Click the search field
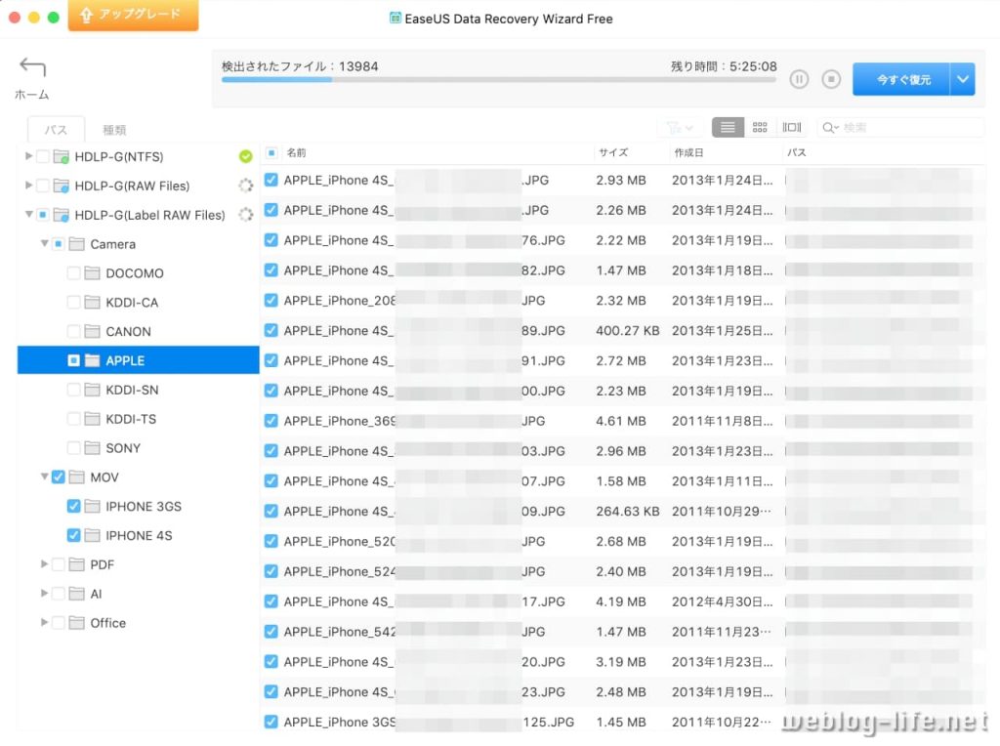 click(x=900, y=128)
